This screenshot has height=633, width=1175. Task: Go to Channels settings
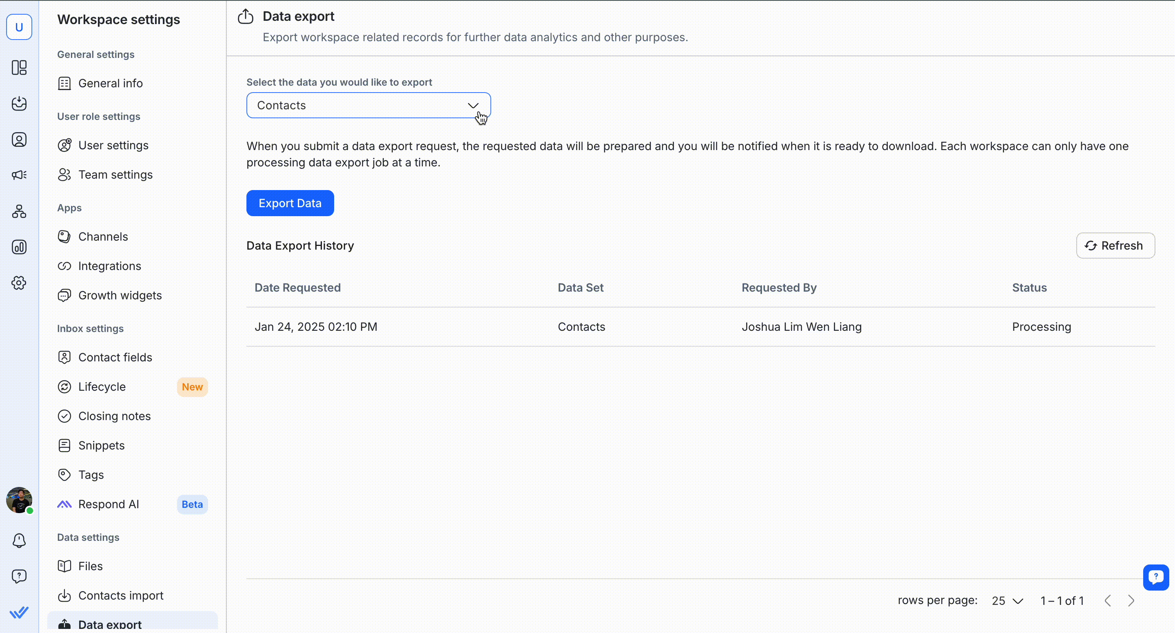click(x=103, y=237)
